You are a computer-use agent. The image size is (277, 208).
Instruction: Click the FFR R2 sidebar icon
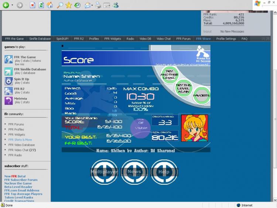pyautogui.click(x=8, y=91)
